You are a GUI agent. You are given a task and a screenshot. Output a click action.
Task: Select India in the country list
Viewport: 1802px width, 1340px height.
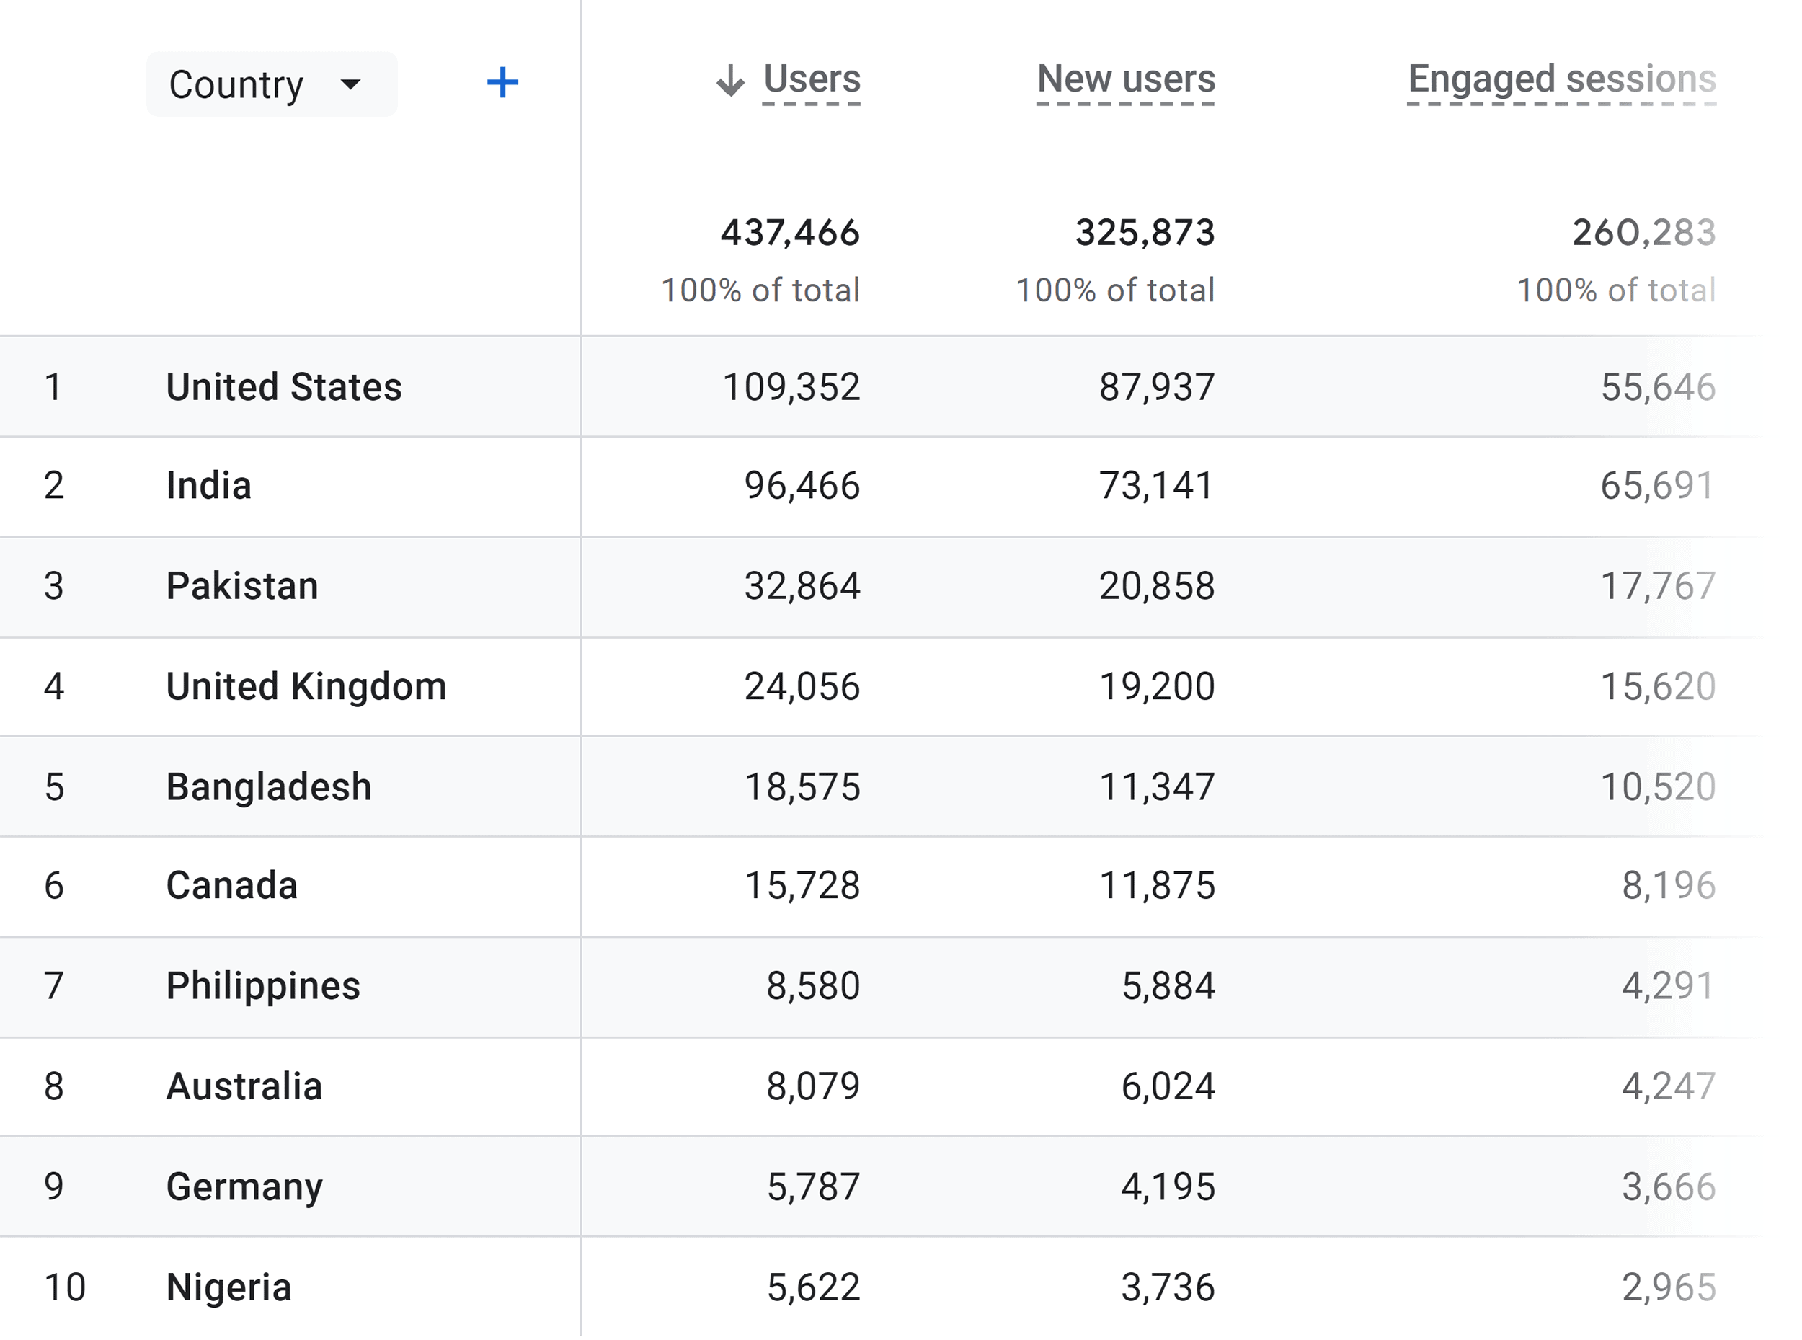pos(208,486)
